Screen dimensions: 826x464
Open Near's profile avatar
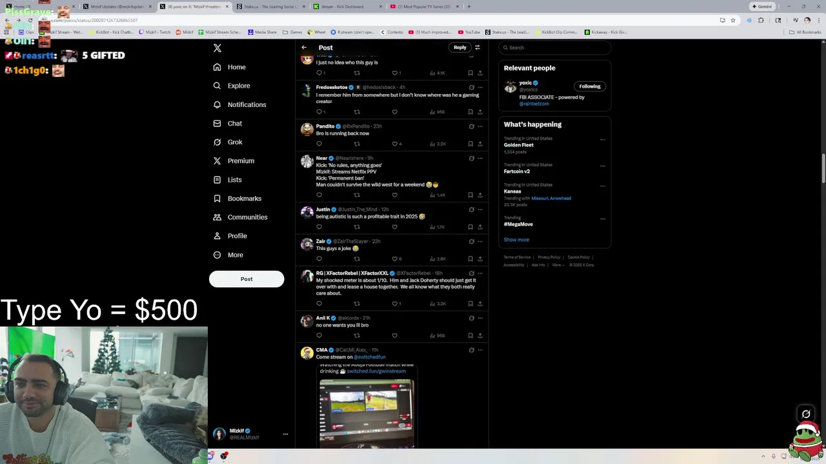pos(307,162)
